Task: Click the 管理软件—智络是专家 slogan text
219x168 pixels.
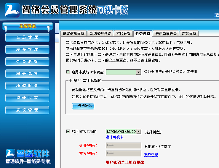Action: point(28,161)
